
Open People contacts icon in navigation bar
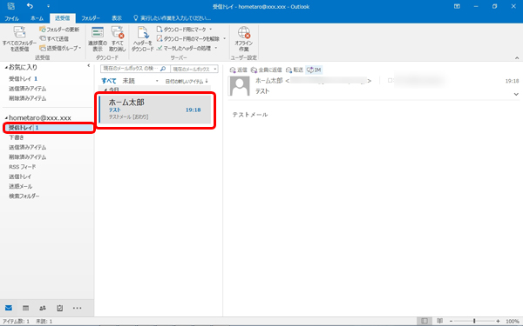click(x=43, y=308)
